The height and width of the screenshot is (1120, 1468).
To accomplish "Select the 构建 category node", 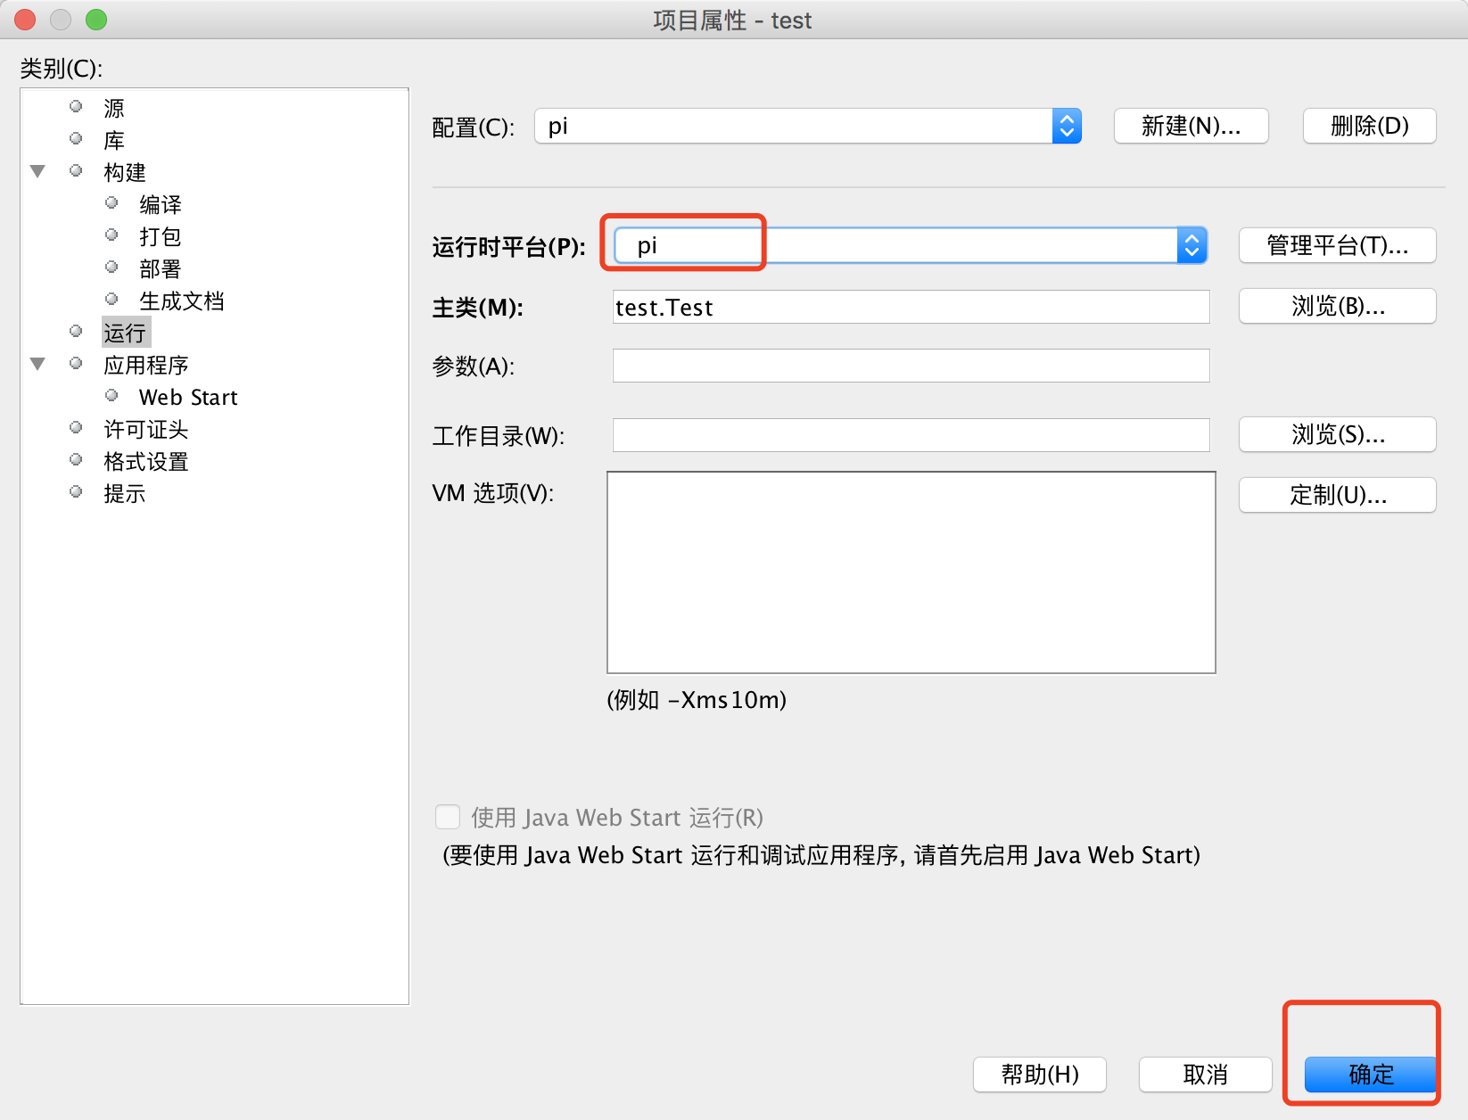I will tap(125, 172).
